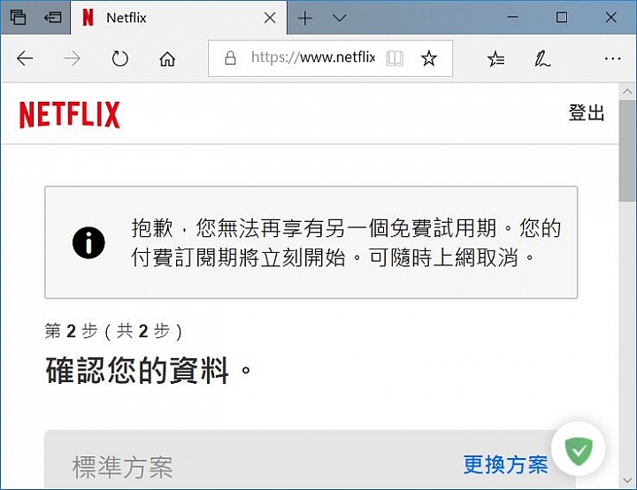Go forward to the next page
The height and width of the screenshot is (490, 637).
[73, 59]
